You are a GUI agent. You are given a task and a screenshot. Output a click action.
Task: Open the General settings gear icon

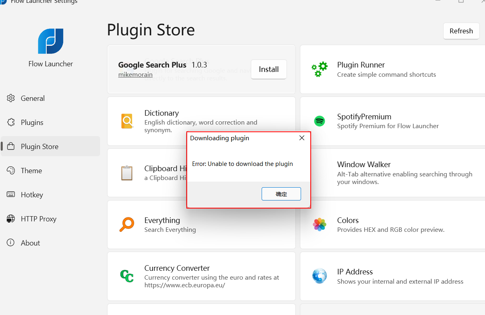[x=11, y=98]
